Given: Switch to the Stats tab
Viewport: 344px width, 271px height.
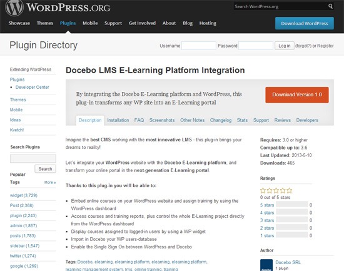Looking at the screenshot, I should click(x=242, y=120).
